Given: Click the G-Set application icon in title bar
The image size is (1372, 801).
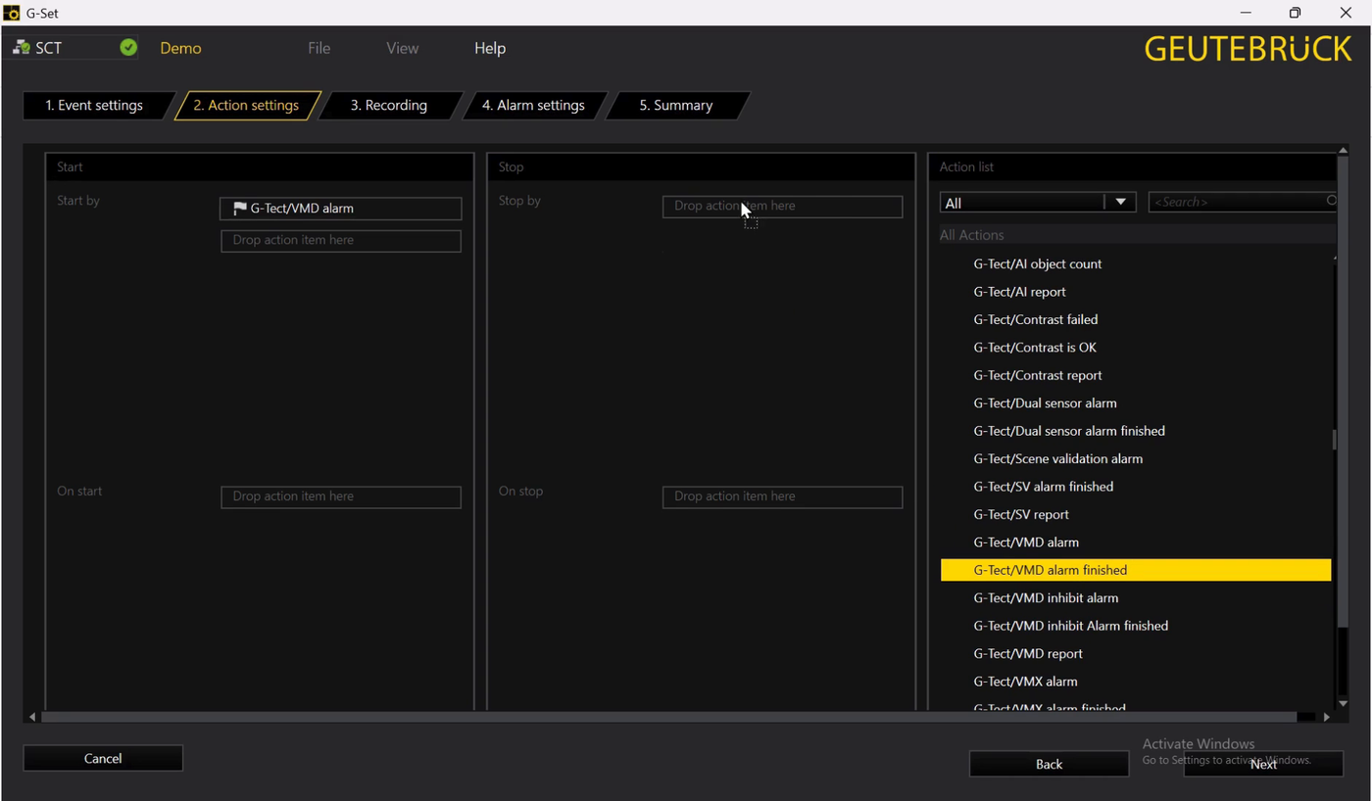Looking at the screenshot, I should [12, 13].
